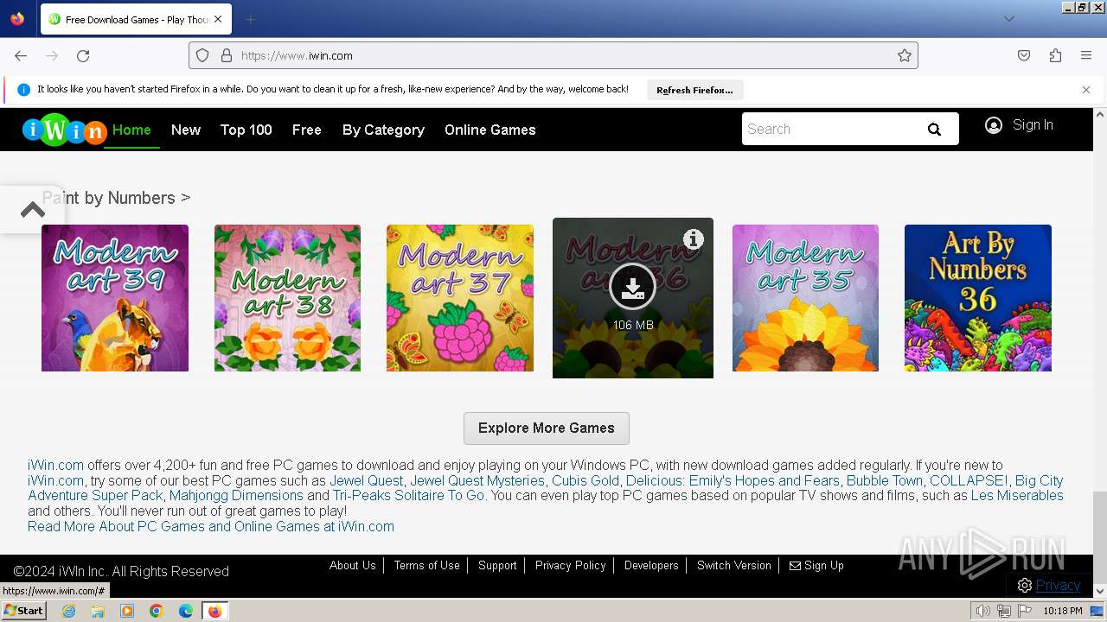Open Microsoft Edge from the taskbar
1107x622 pixels.
tap(186, 611)
